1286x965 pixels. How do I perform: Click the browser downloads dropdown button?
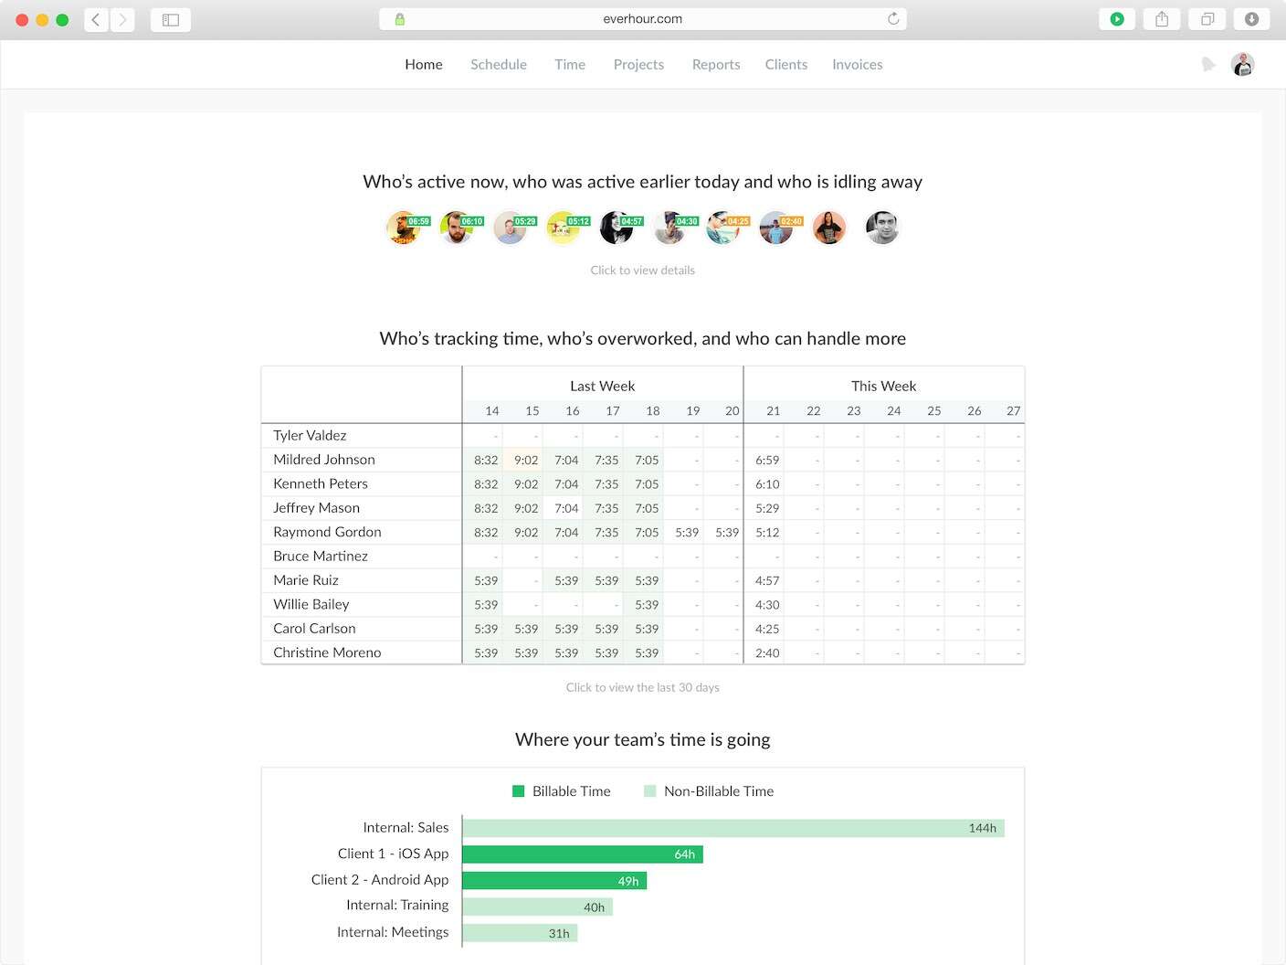[1251, 18]
